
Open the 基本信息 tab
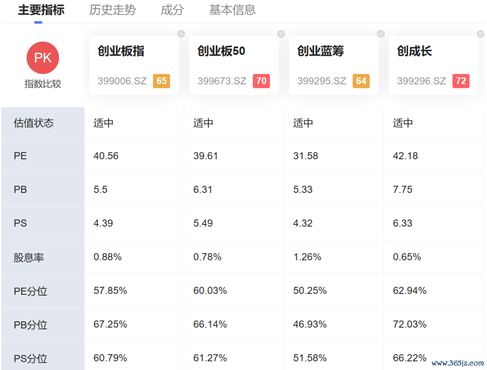click(x=232, y=10)
